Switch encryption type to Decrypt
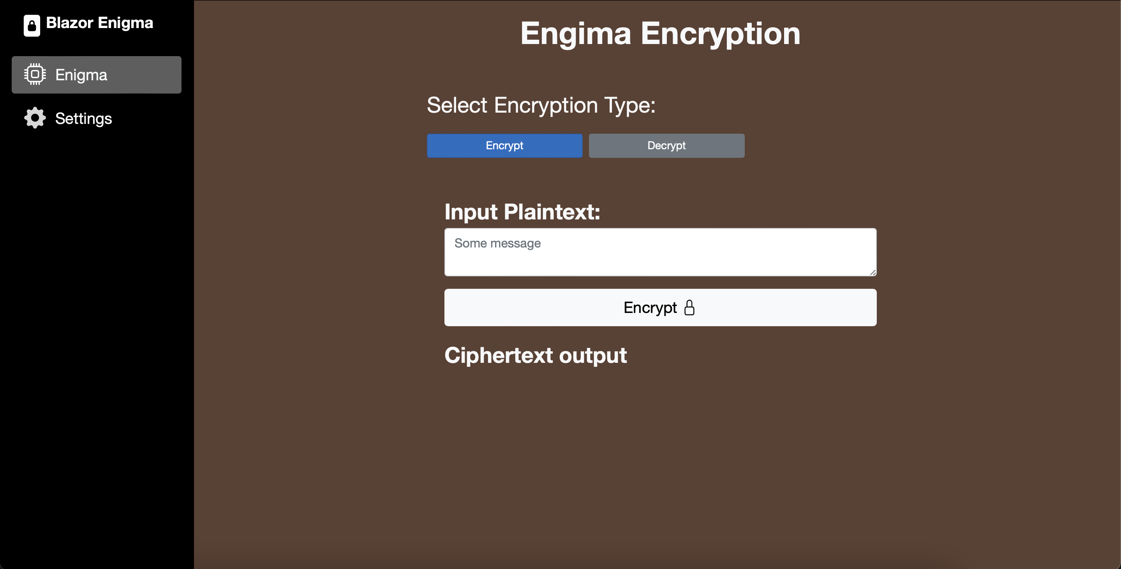 666,145
